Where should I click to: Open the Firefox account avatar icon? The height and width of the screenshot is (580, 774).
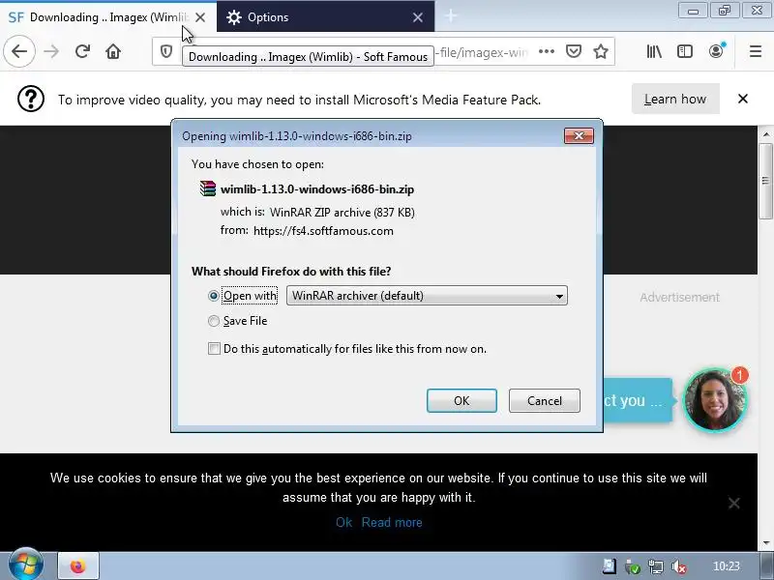[x=716, y=51]
